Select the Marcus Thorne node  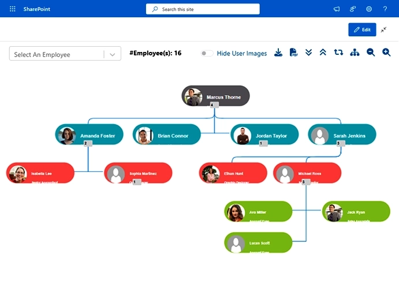[x=215, y=96]
